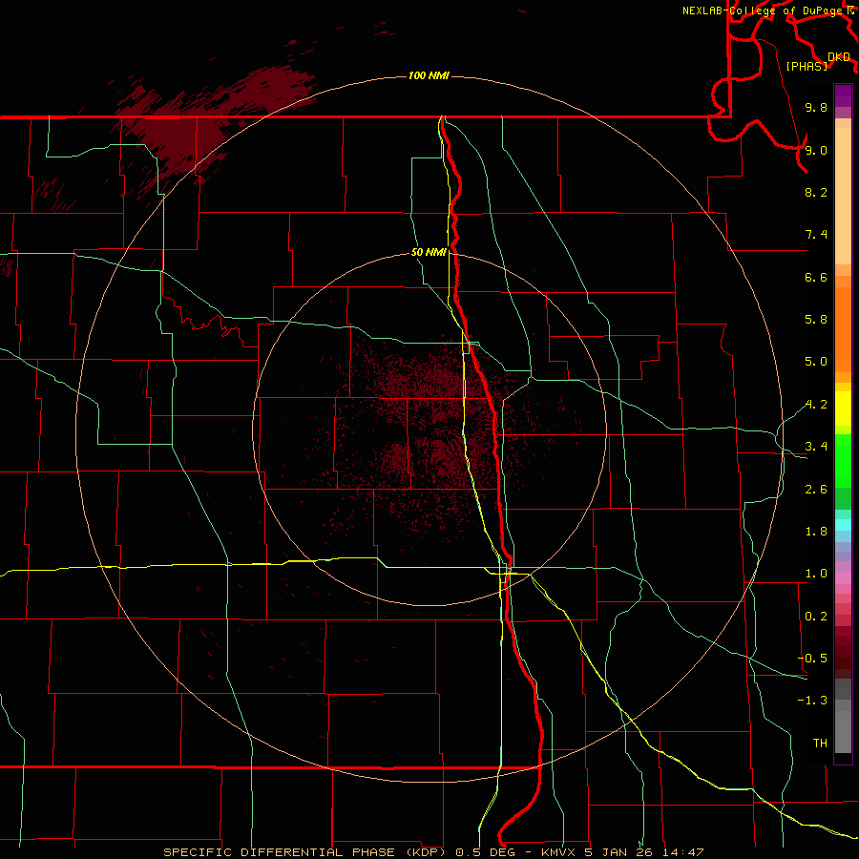Viewport: 859px width, 859px height.
Task: Click the 6.6 value on the color scale
Action: (x=816, y=277)
